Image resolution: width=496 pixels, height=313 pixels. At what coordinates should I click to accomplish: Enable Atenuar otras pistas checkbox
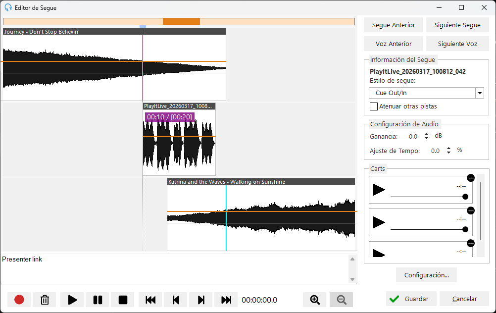click(374, 106)
